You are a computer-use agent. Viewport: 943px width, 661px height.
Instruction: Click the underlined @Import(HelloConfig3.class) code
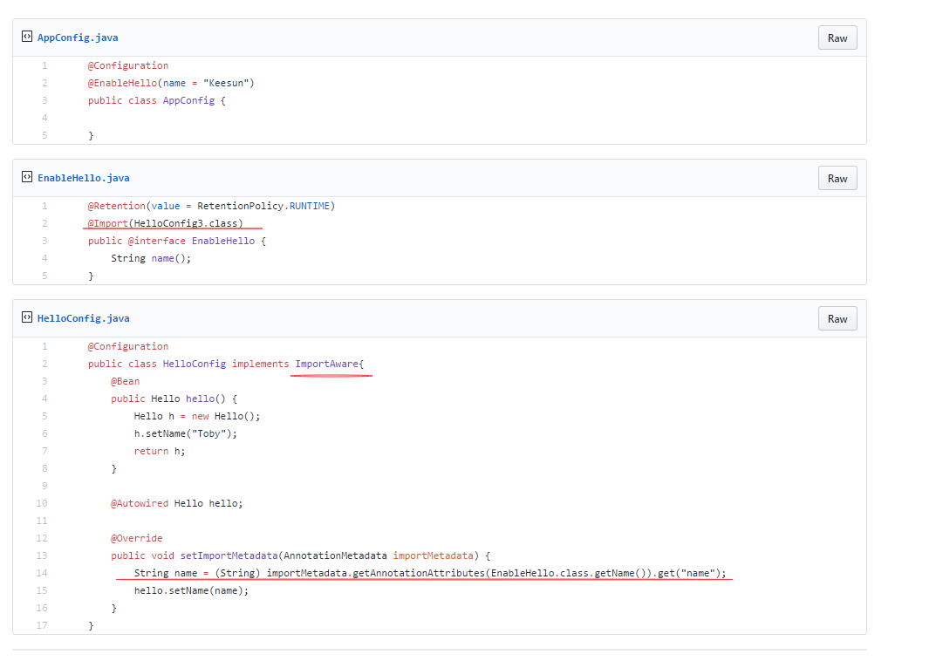click(x=166, y=223)
